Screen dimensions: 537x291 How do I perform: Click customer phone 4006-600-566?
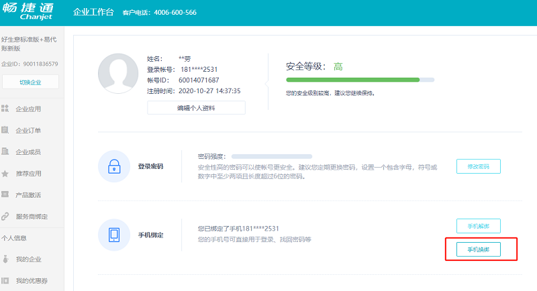click(x=175, y=13)
